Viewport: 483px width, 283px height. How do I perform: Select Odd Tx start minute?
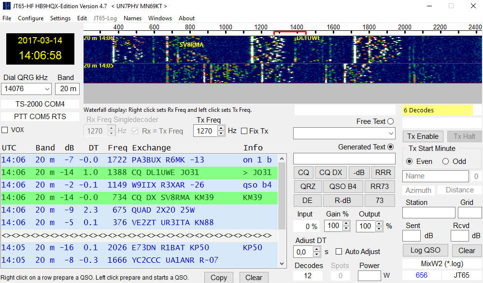pos(445,162)
